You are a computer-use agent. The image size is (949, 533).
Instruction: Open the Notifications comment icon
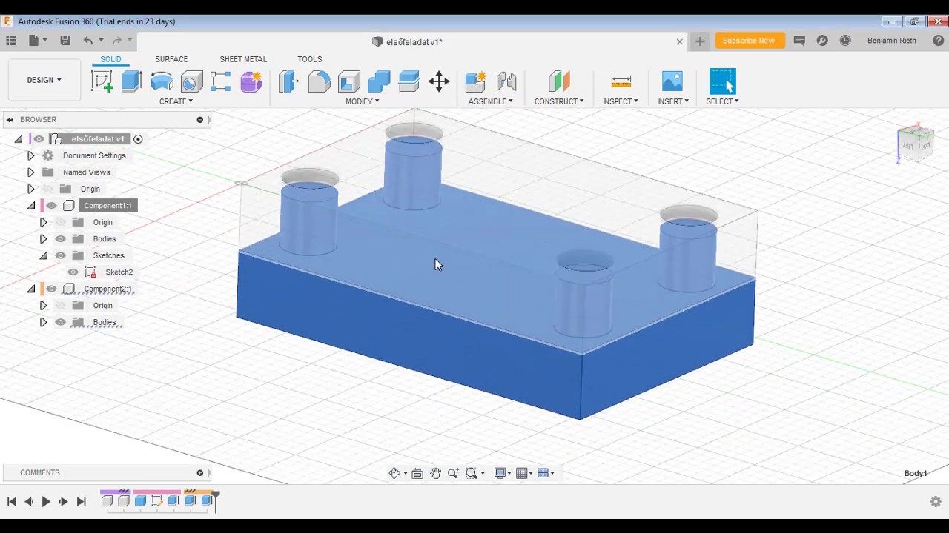799,41
